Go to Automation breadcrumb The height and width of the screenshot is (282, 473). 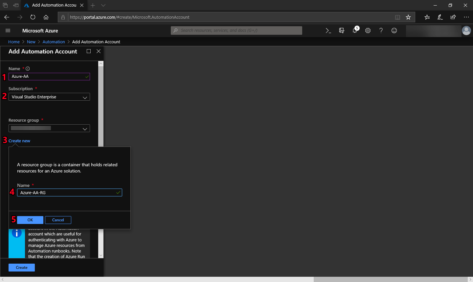(x=54, y=42)
